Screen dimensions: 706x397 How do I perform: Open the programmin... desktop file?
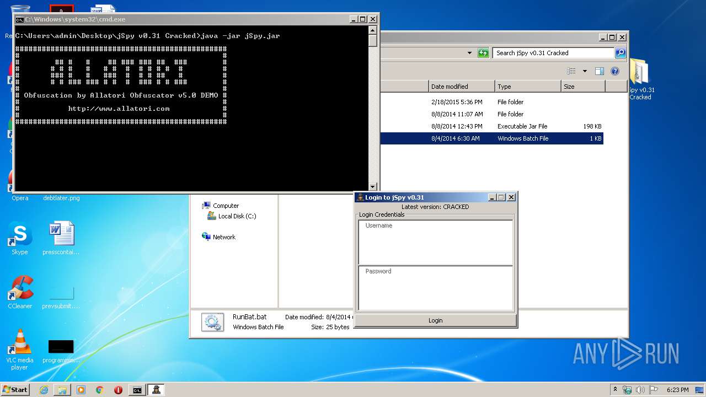pyautogui.click(x=61, y=351)
